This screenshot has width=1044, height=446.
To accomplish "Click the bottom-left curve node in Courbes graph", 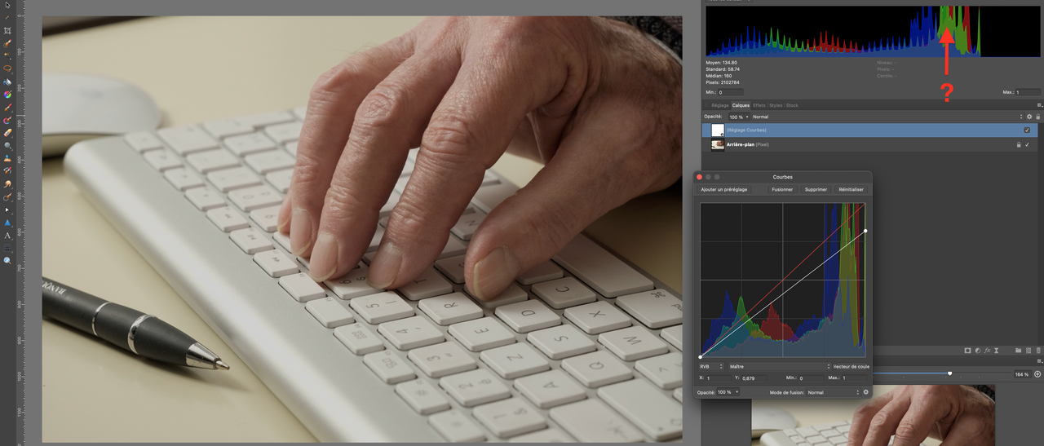I will coord(700,356).
